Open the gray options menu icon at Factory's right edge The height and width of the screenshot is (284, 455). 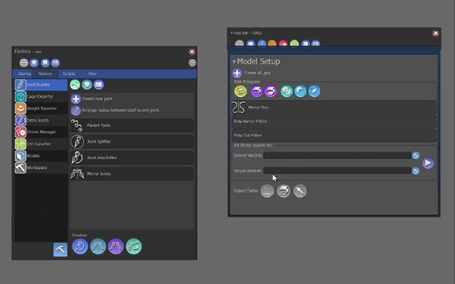point(192,63)
